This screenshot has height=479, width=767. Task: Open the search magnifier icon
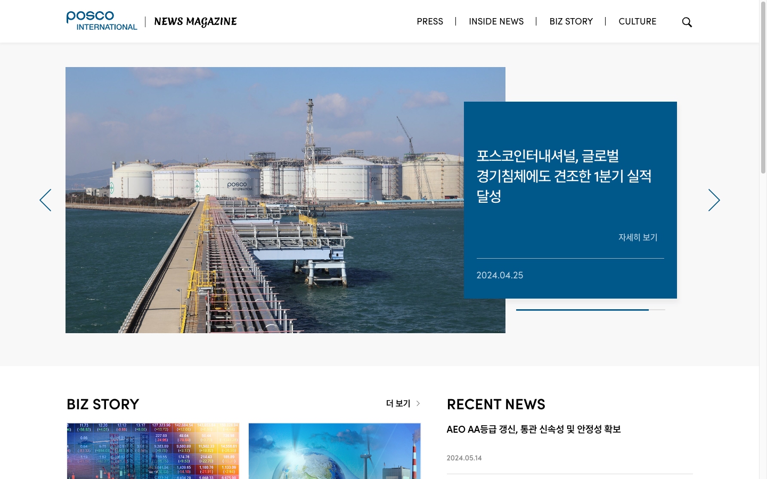click(687, 22)
